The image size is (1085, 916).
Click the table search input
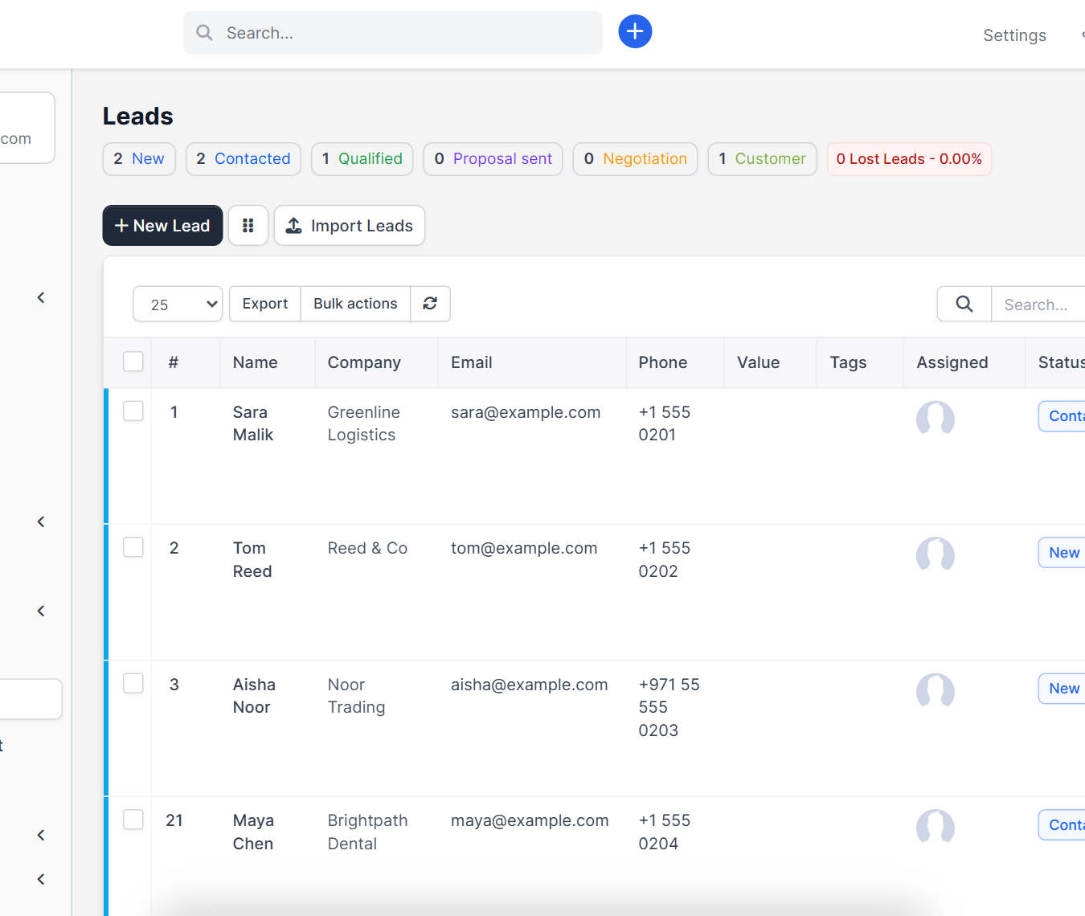pos(1038,304)
